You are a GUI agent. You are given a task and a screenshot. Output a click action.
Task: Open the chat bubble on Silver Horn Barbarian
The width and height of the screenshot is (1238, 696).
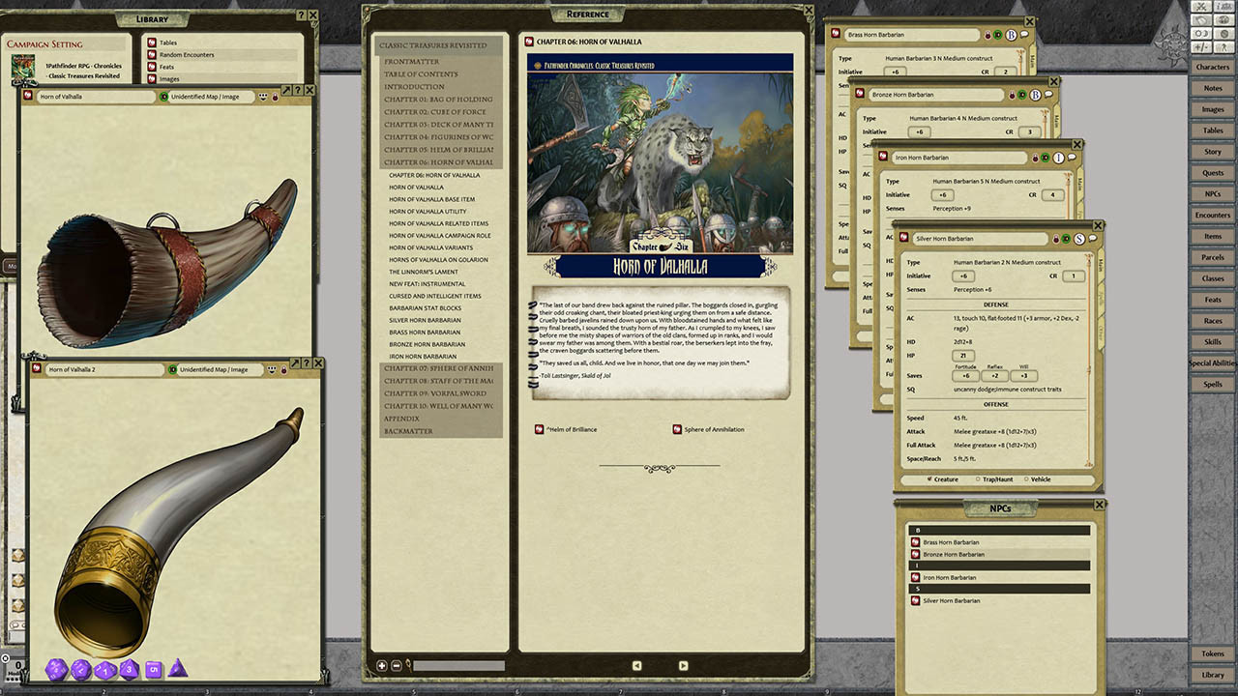pos(1092,238)
